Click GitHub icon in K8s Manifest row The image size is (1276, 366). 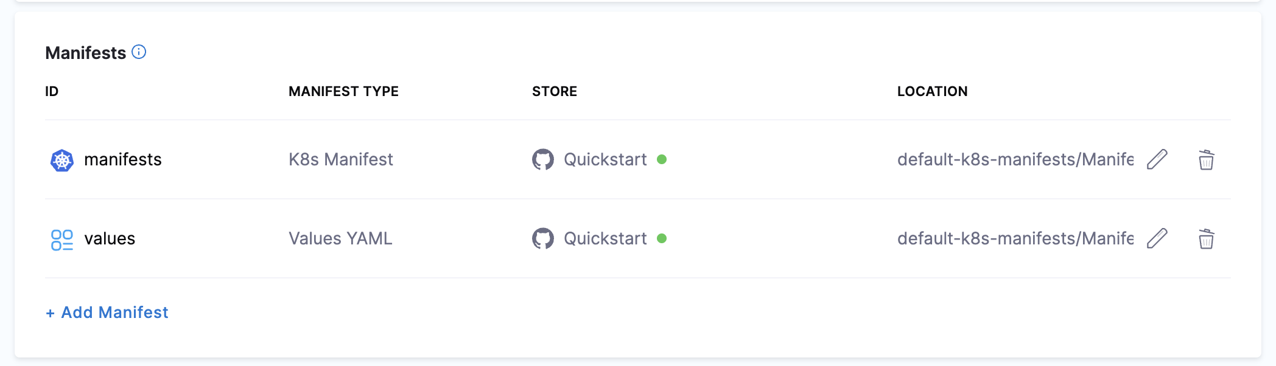point(542,159)
